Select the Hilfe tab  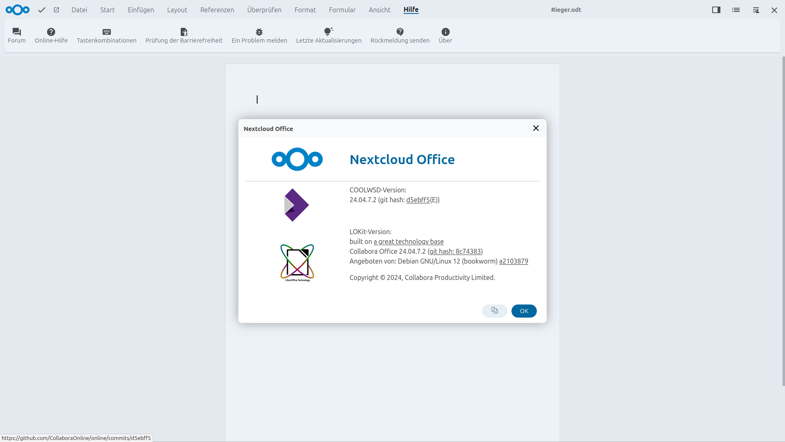(x=411, y=10)
